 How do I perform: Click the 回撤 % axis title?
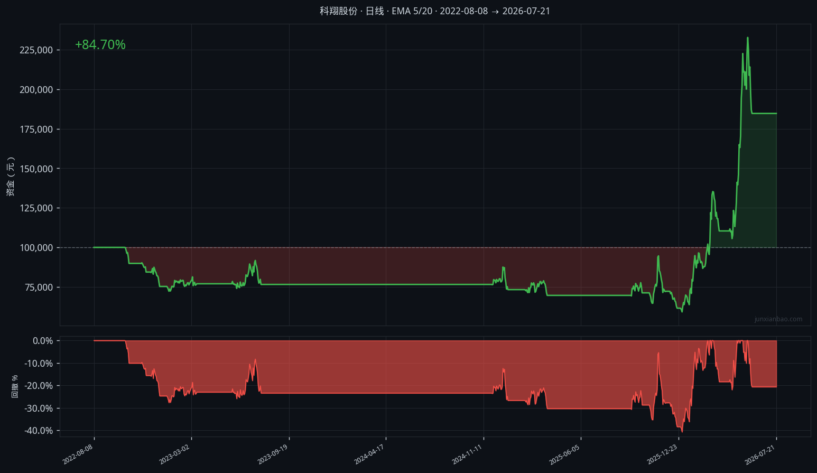click(x=15, y=386)
